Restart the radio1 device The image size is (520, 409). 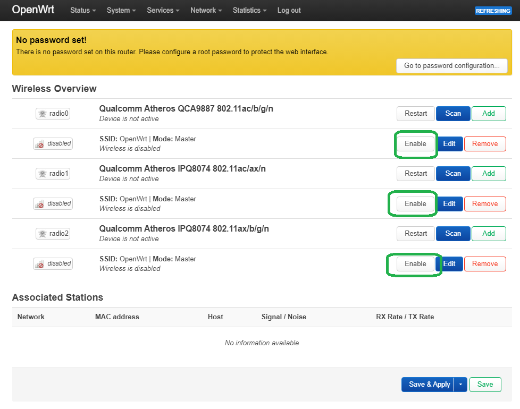click(x=416, y=174)
